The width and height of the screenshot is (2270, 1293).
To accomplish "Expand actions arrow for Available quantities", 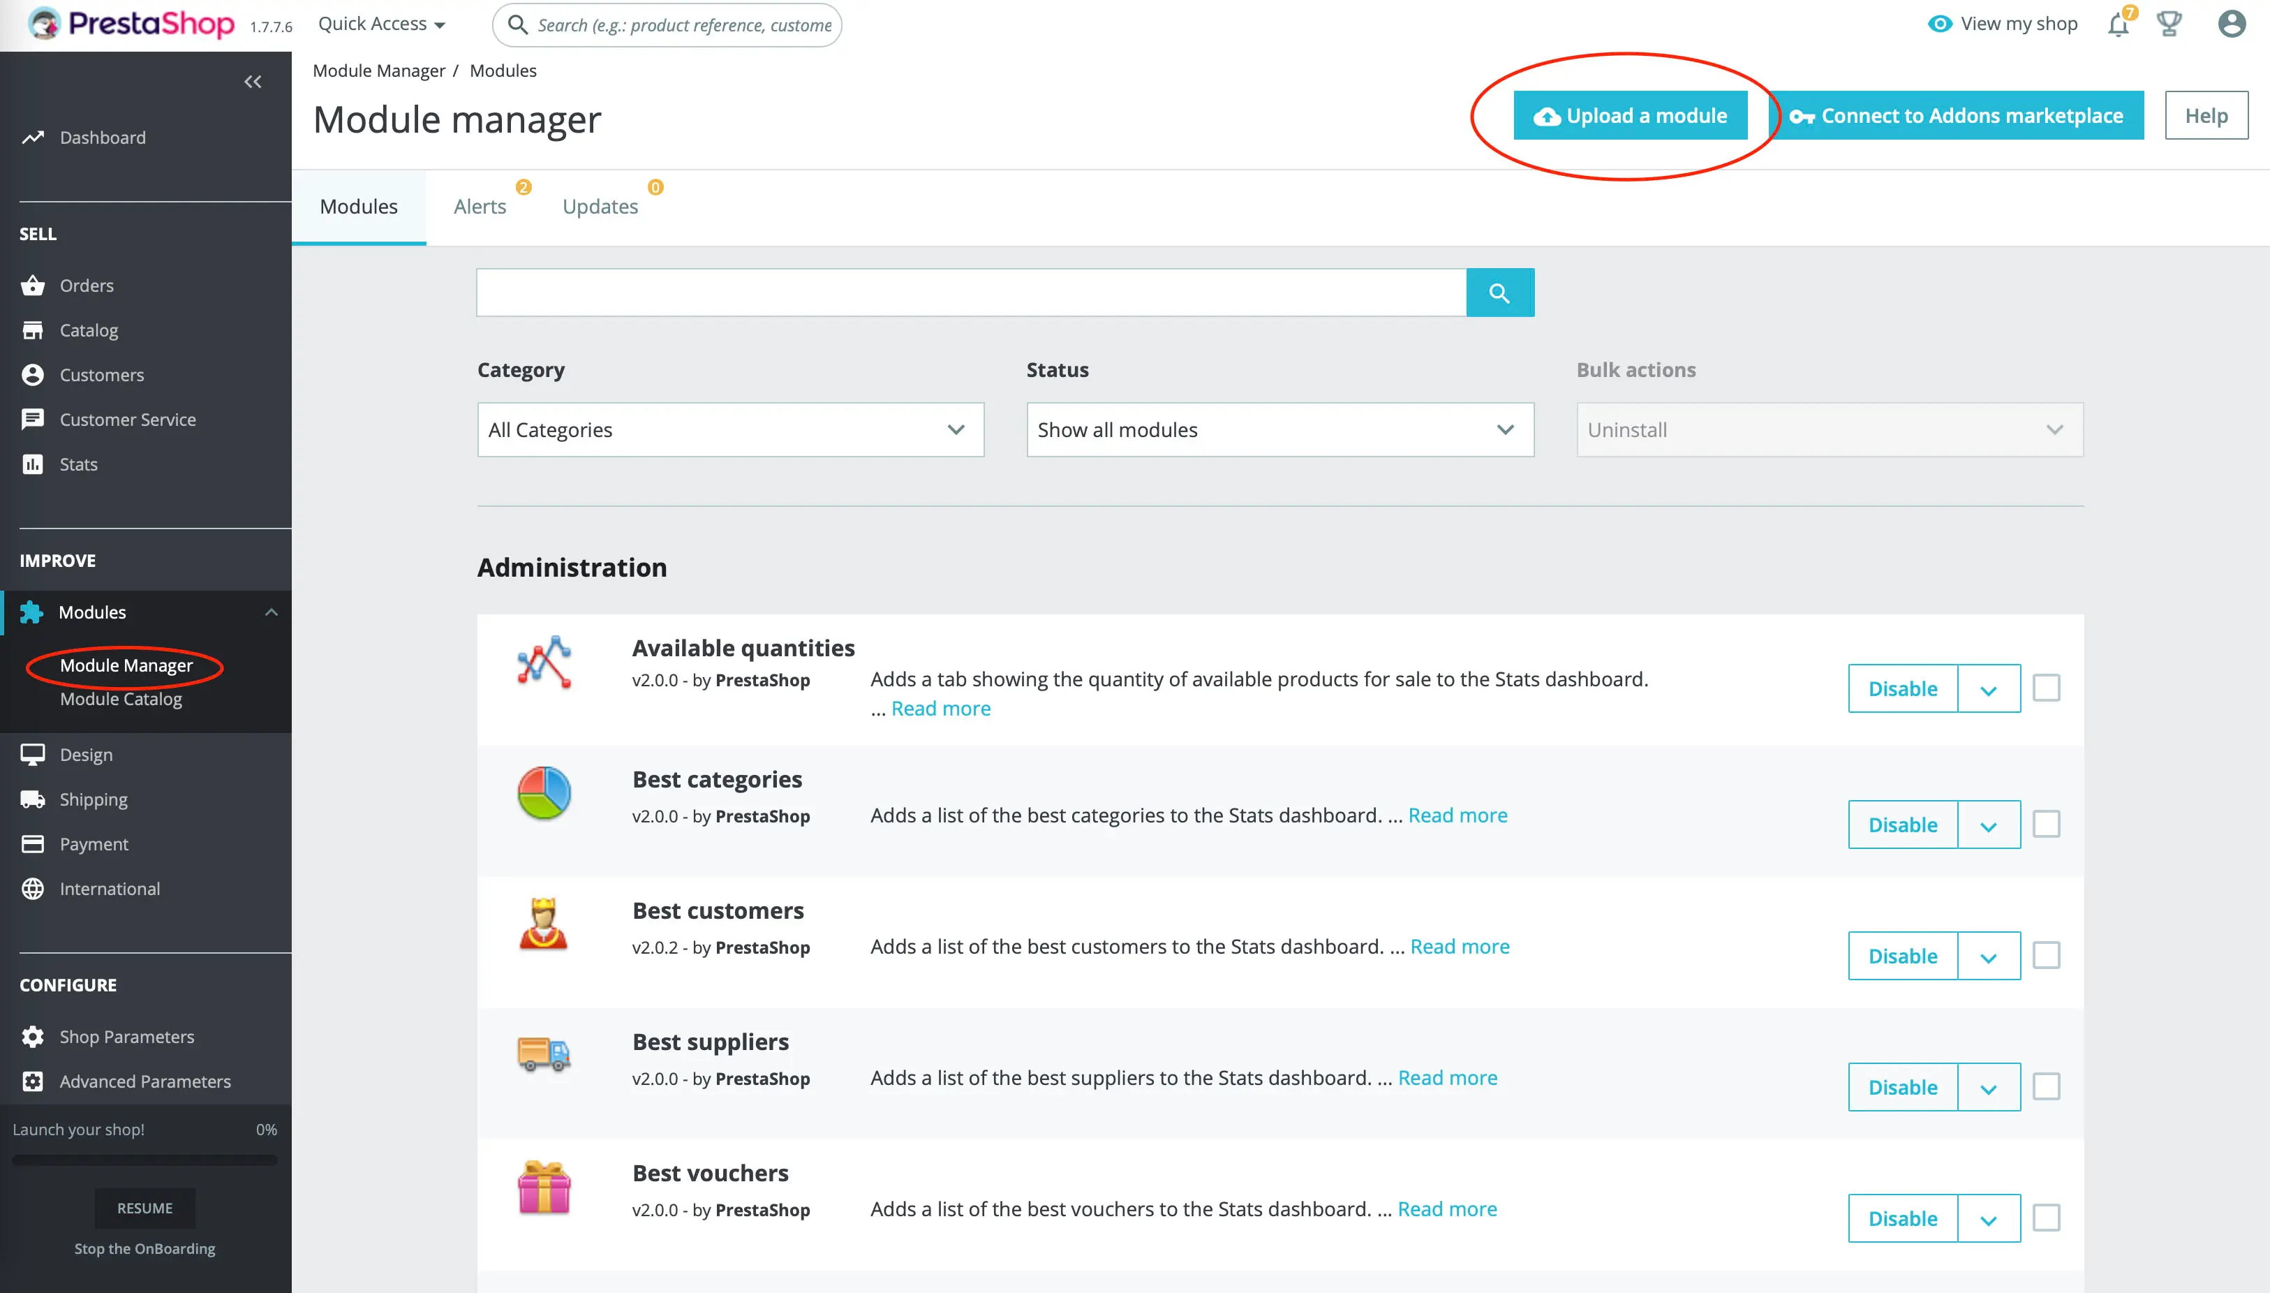I will click(x=1989, y=689).
